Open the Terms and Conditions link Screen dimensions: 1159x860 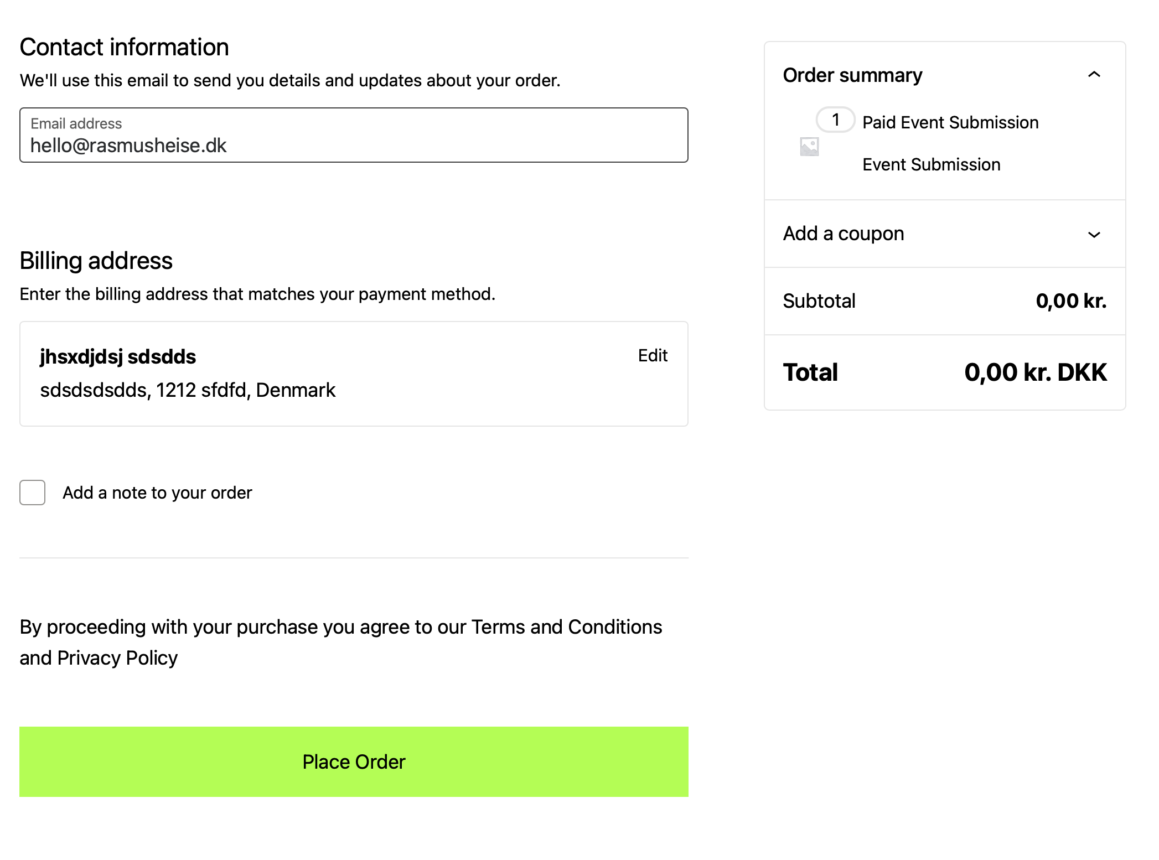567,627
